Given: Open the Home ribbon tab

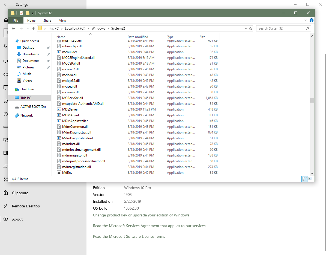Looking at the screenshot, I should click(x=31, y=21).
